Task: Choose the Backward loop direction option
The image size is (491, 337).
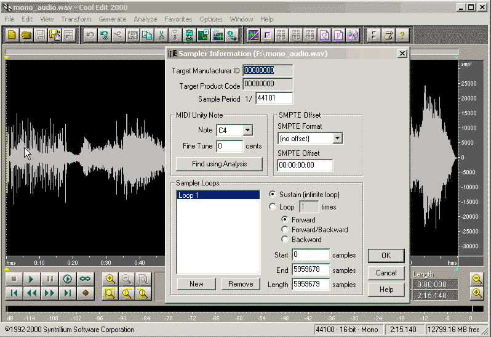Action: click(285, 240)
